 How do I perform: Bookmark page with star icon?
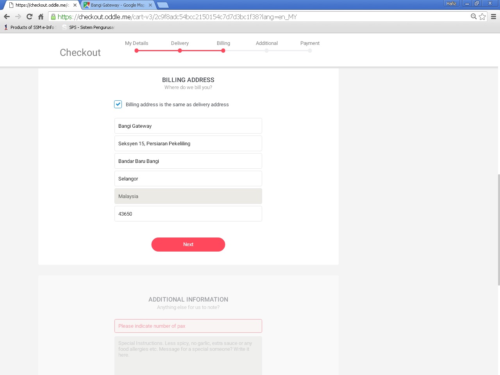point(482,17)
